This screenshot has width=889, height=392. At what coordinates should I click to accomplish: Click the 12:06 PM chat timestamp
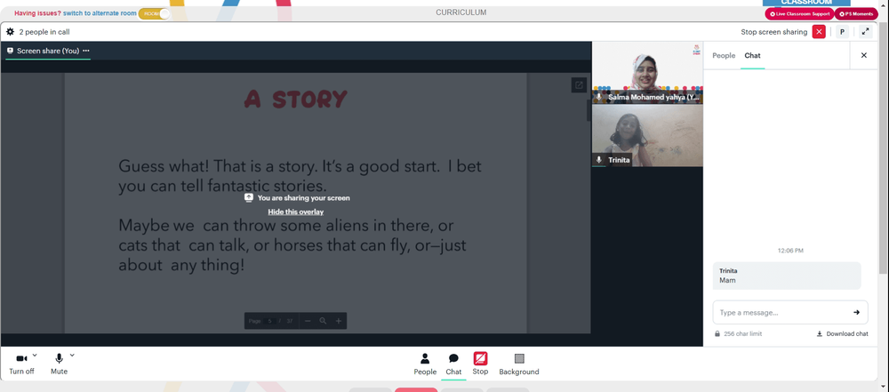pos(790,250)
